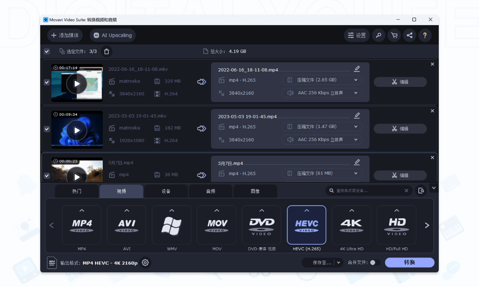479x287 pixels.
Task: Select the AVI output format preset
Action: 126,225
